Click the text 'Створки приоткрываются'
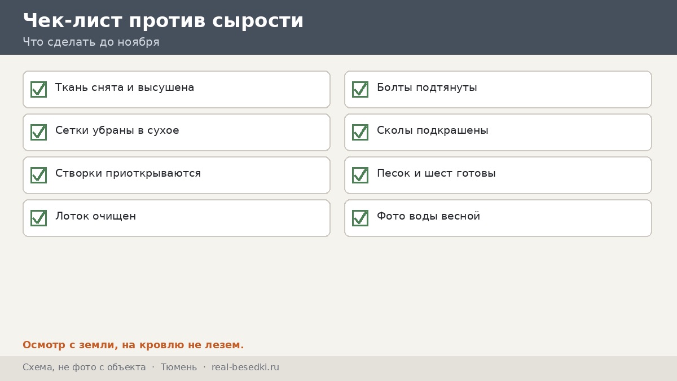This screenshot has width=677, height=381. coord(128,173)
